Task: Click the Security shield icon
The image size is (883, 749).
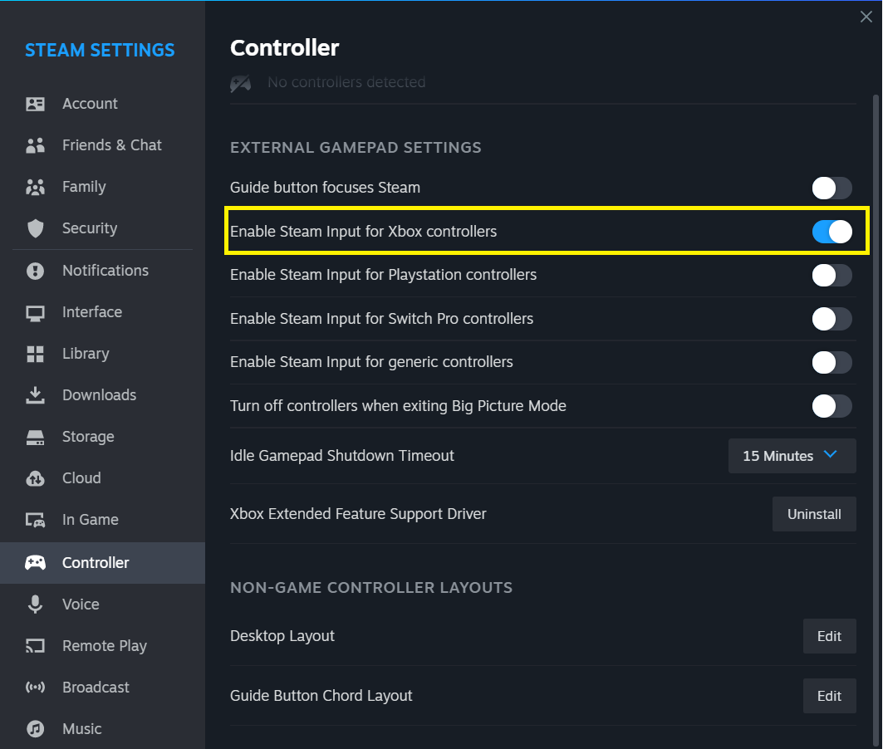Action: point(35,228)
